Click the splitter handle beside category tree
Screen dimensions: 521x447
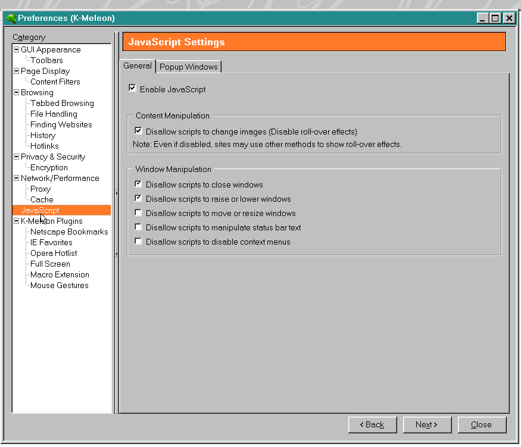[116, 226]
